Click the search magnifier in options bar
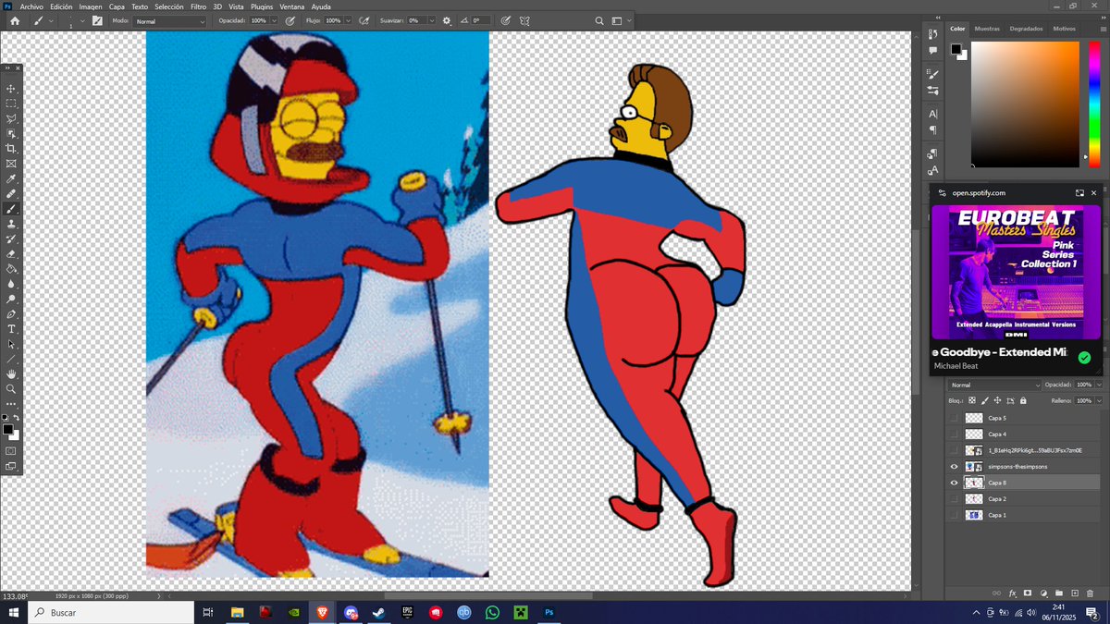The image size is (1110, 624). click(x=598, y=20)
